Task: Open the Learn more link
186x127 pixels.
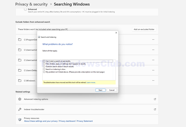Action: click(91, 83)
